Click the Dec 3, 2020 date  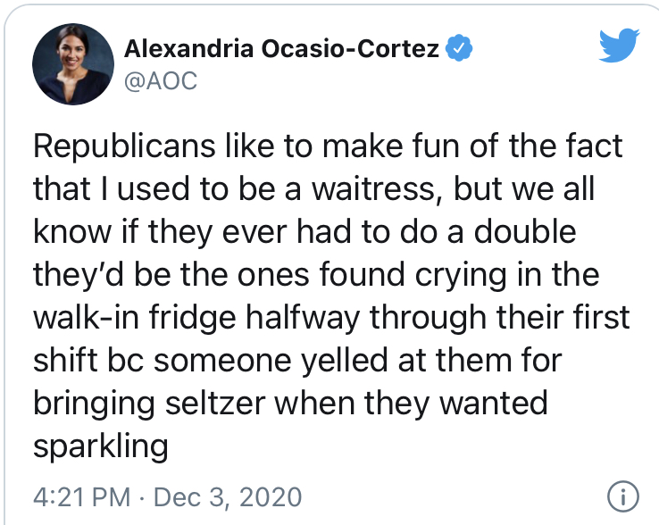(x=228, y=497)
